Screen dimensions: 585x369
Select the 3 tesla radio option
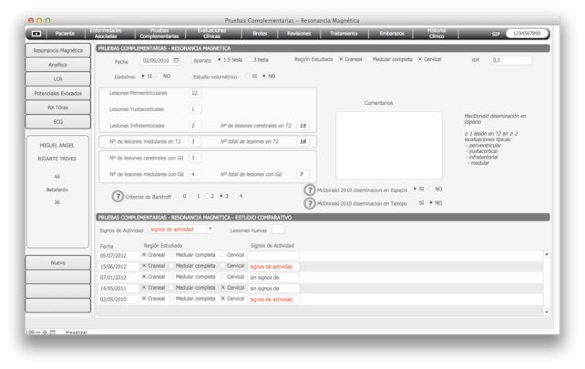(249, 60)
